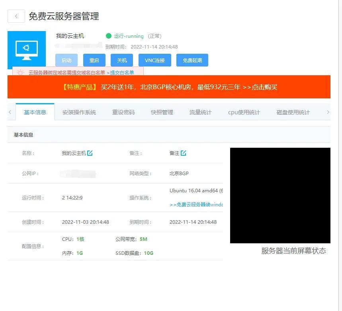Click the blurred 公网IP value
The image size is (342, 311).
pos(78,174)
